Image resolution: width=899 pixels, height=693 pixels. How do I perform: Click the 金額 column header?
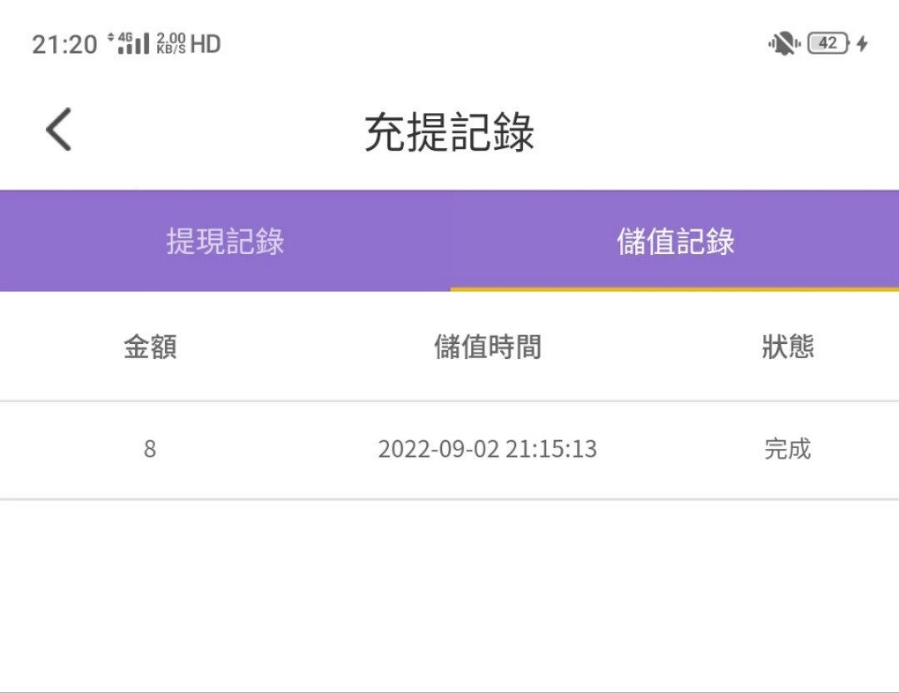pyautogui.click(x=150, y=346)
